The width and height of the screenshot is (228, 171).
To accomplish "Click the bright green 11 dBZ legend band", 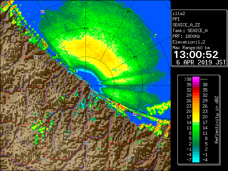I will pyautogui.click(x=196, y=128).
